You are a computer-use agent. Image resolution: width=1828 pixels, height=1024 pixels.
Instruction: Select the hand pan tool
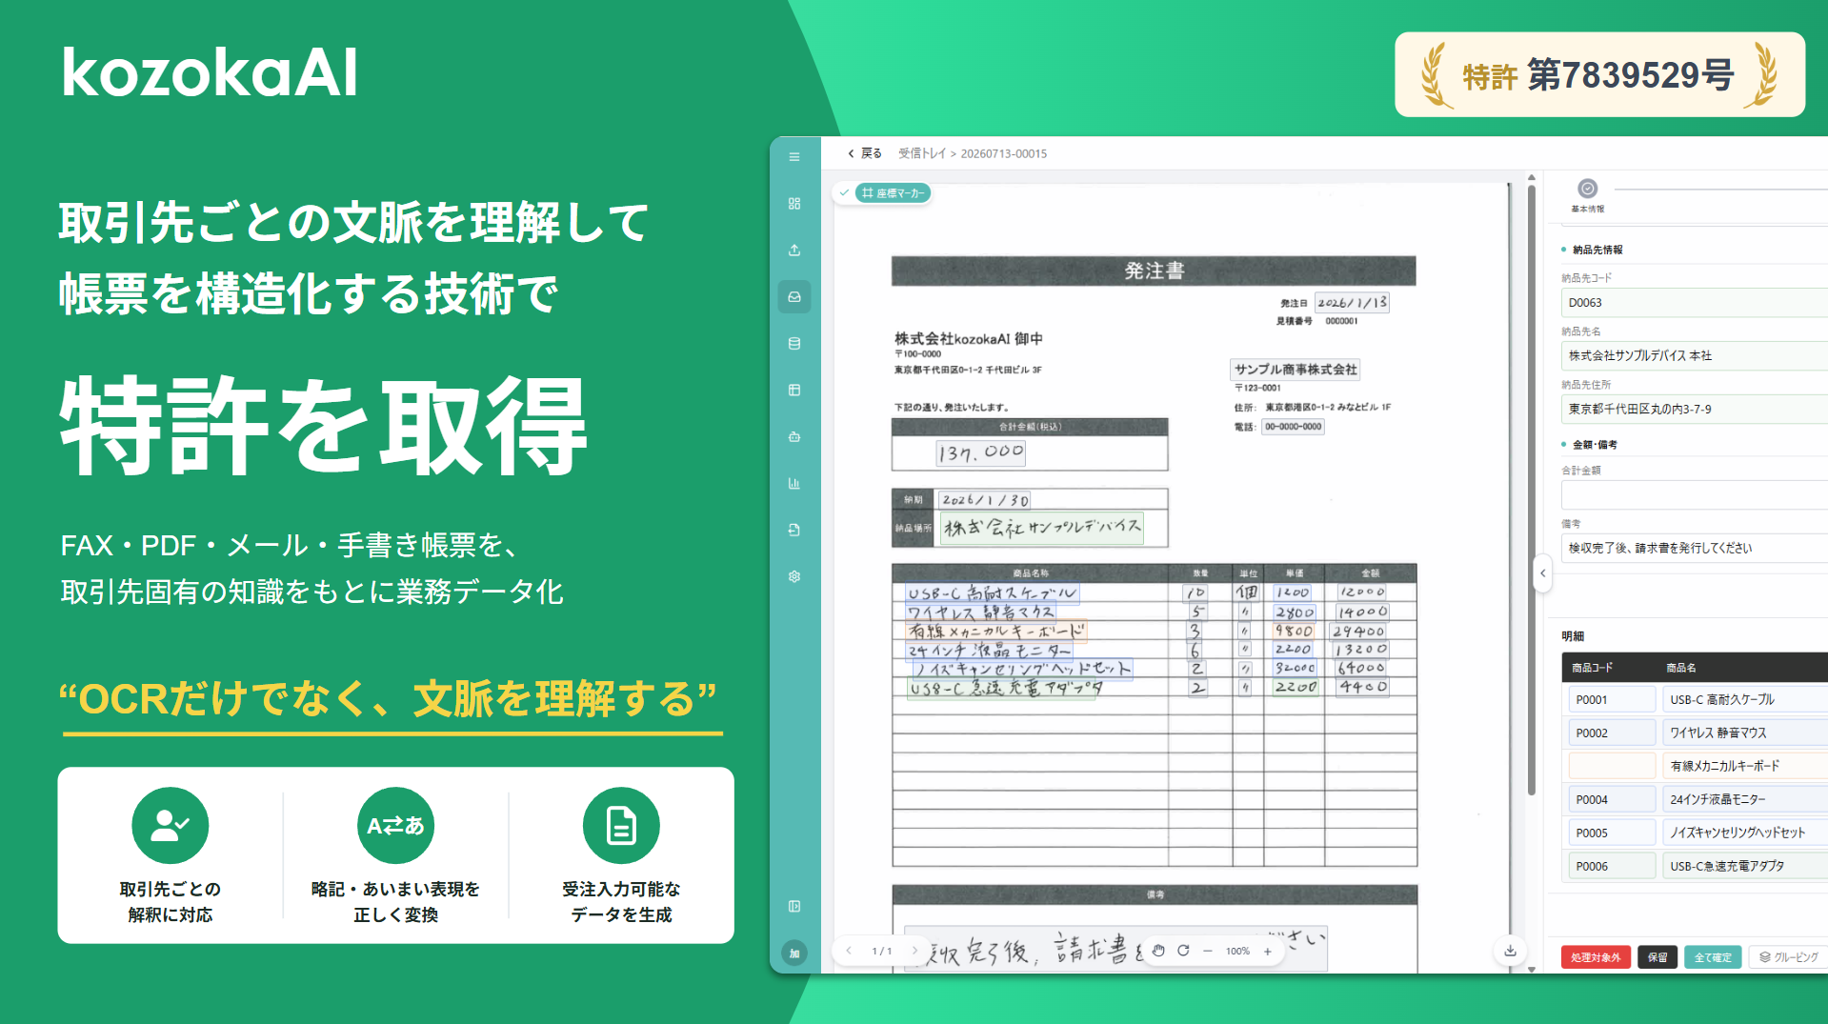[1158, 951]
